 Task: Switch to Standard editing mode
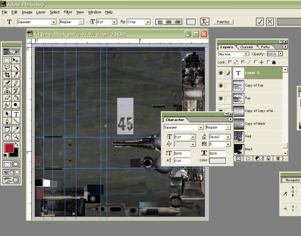tap(7, 164)
